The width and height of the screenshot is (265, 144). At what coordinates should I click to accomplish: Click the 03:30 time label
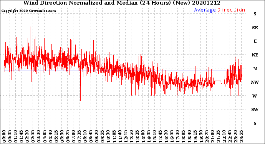pyautogui.click(x=39, y=136)
